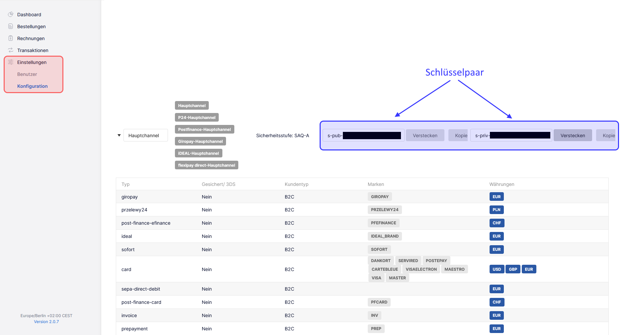Open the Benutzer menu entry
621x335 pixels.
[x=27, y=74]
